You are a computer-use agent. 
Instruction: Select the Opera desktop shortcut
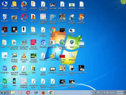tap(24, 18)
